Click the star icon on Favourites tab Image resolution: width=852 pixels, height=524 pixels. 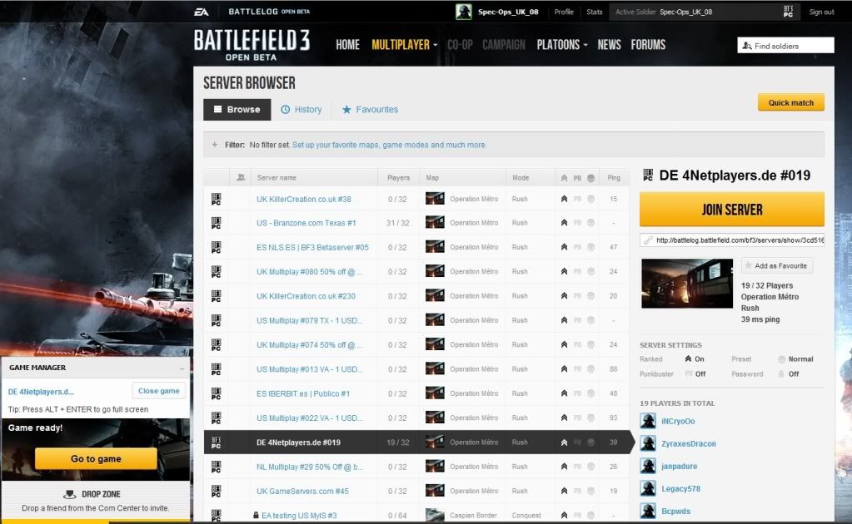346,110
